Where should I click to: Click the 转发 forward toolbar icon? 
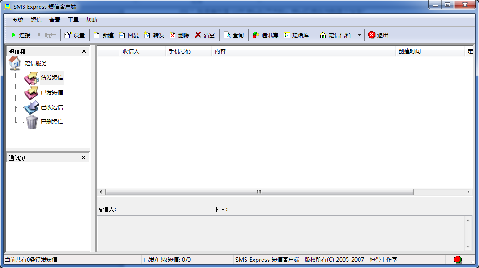point(147,35)
